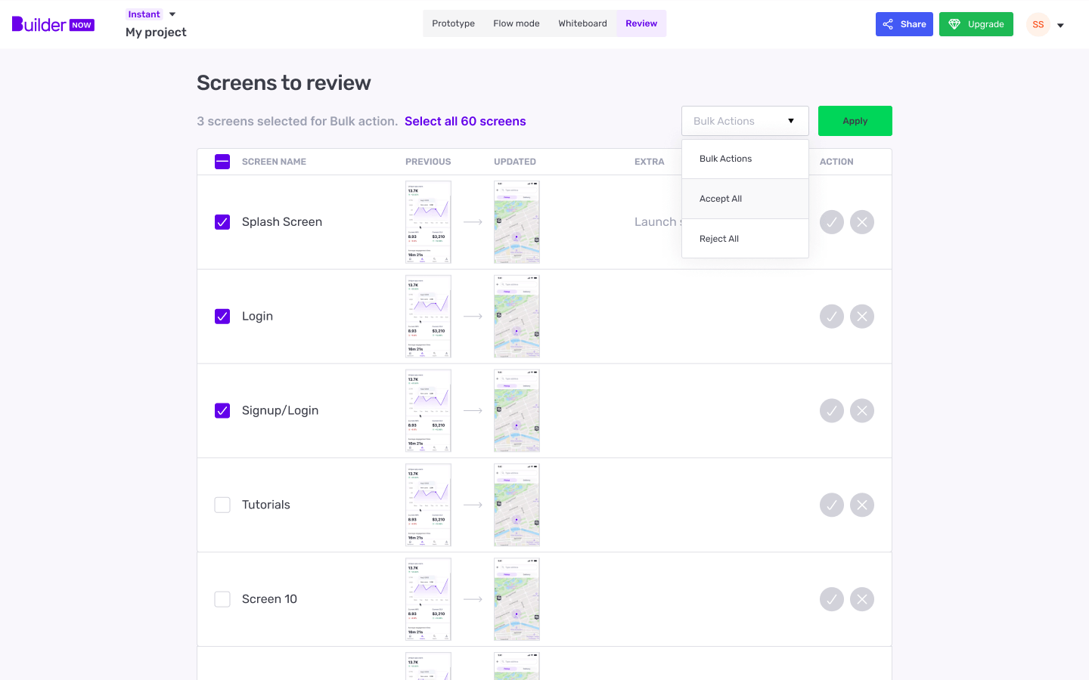Click the Instant plan badge
1089x680 pixels.
pyautogui.click(x=144, y=14)
